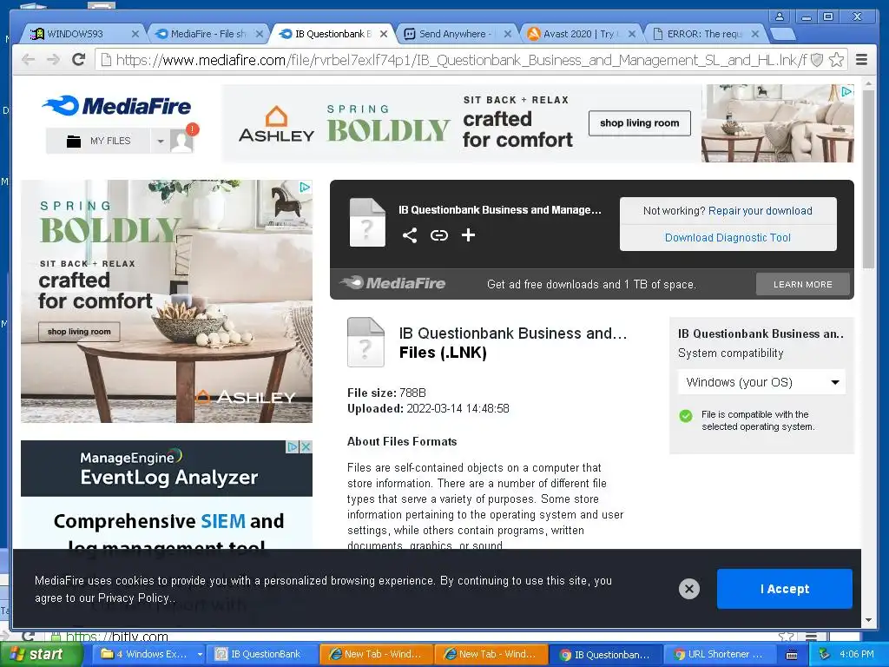Viewport: 889px width, 667px height.
Task: Click shop living room in left ad
Action: coord(79,332)
